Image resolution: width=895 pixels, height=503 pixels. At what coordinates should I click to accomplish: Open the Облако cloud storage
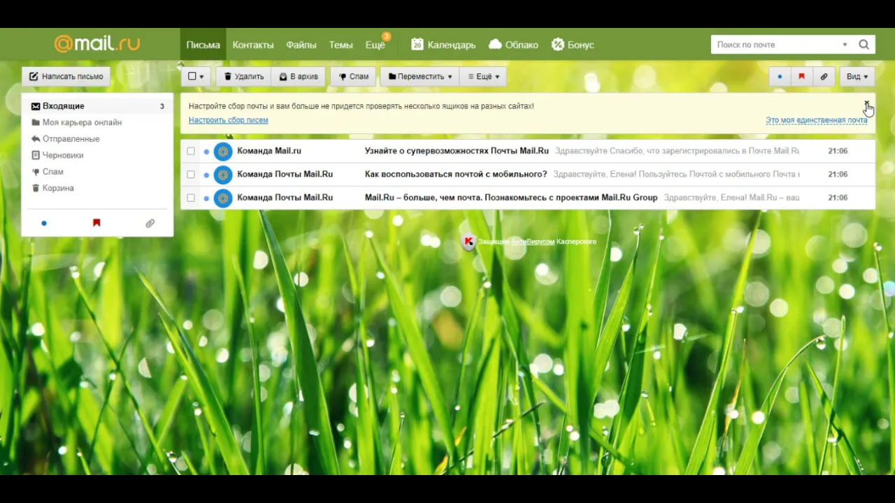pyautogui.click(x=514, y=45)
